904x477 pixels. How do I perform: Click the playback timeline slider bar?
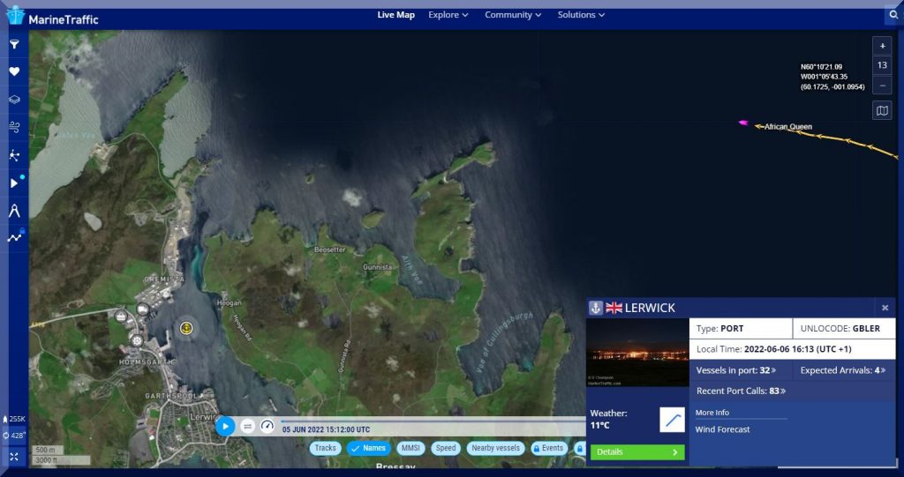click(424, 421)
